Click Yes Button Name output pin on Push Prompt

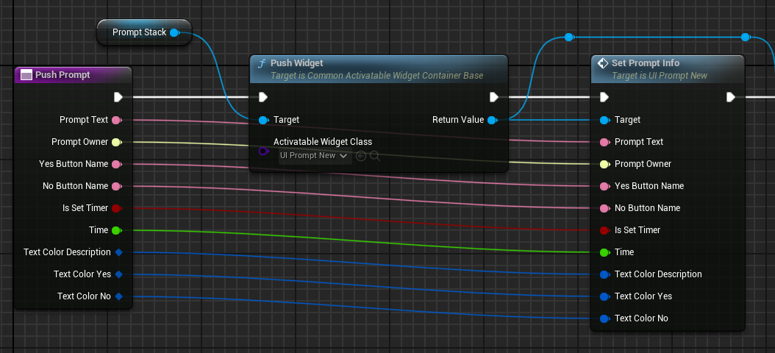[117, 164]
